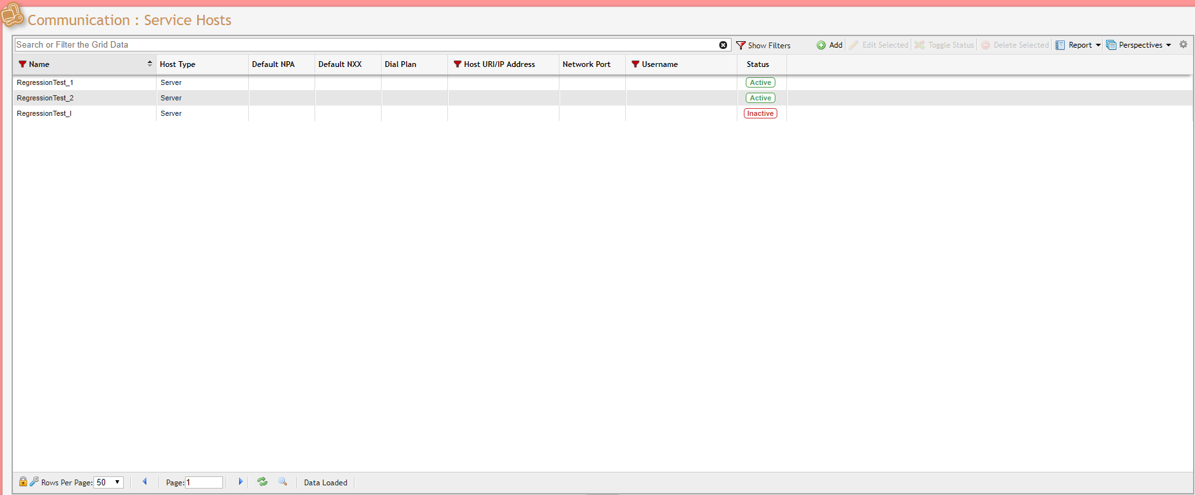Sort by Host Type column header
This screenshot has height=495, width=1195.
tap(178, 64)
